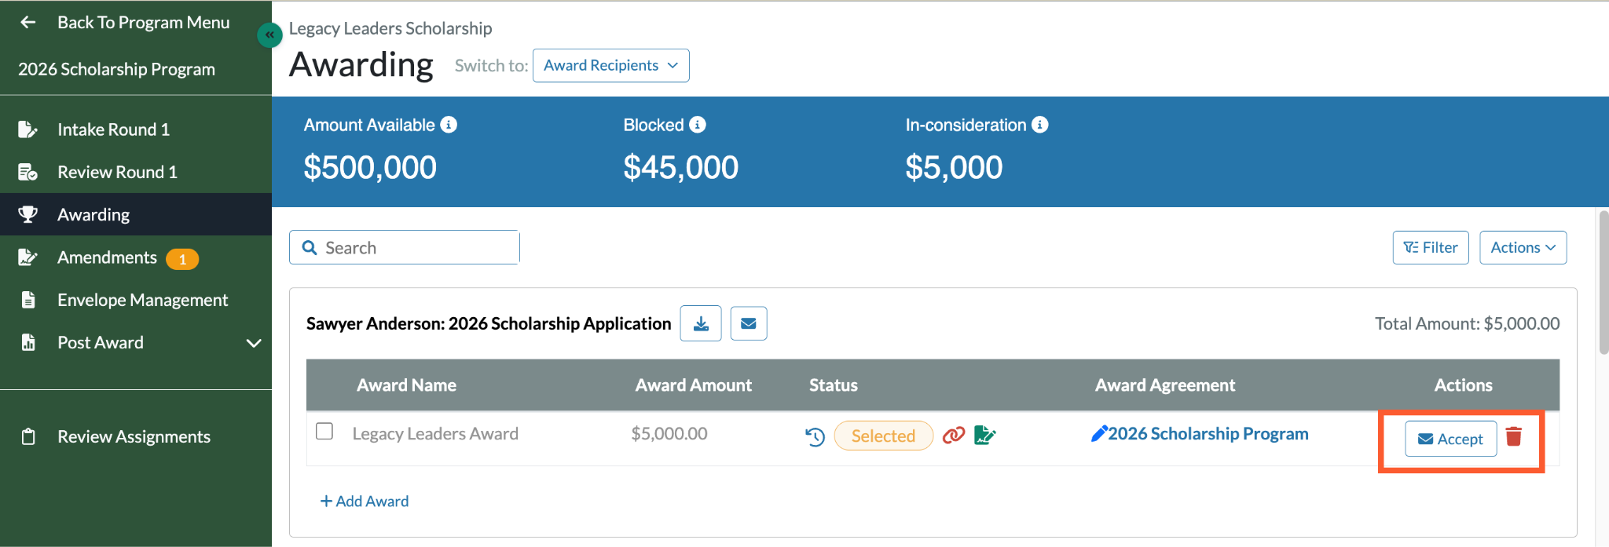1609x547 pixels.
Task: Click the Add Award link
Action: pos(365,501)
